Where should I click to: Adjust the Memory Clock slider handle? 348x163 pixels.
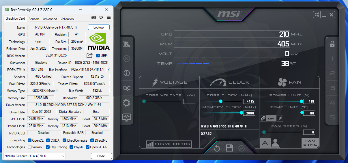[x=242, y=113]
